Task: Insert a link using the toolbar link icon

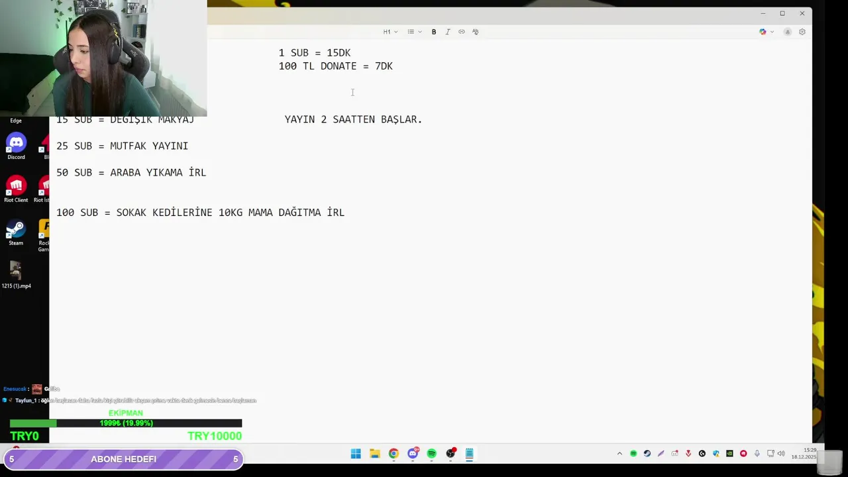Action: [462, 32]
